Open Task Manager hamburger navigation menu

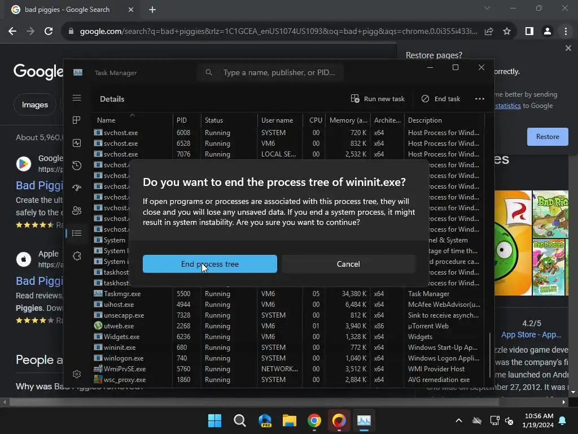77,98
